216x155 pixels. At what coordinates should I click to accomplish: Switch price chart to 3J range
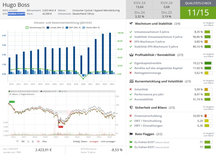pyautogui.click(x=33, y=141)
